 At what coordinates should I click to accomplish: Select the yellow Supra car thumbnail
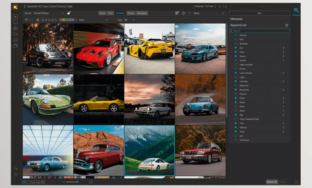[149, 49]
